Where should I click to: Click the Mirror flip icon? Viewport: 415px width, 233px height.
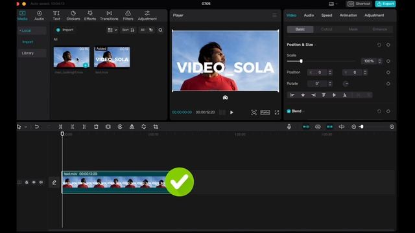132,127
